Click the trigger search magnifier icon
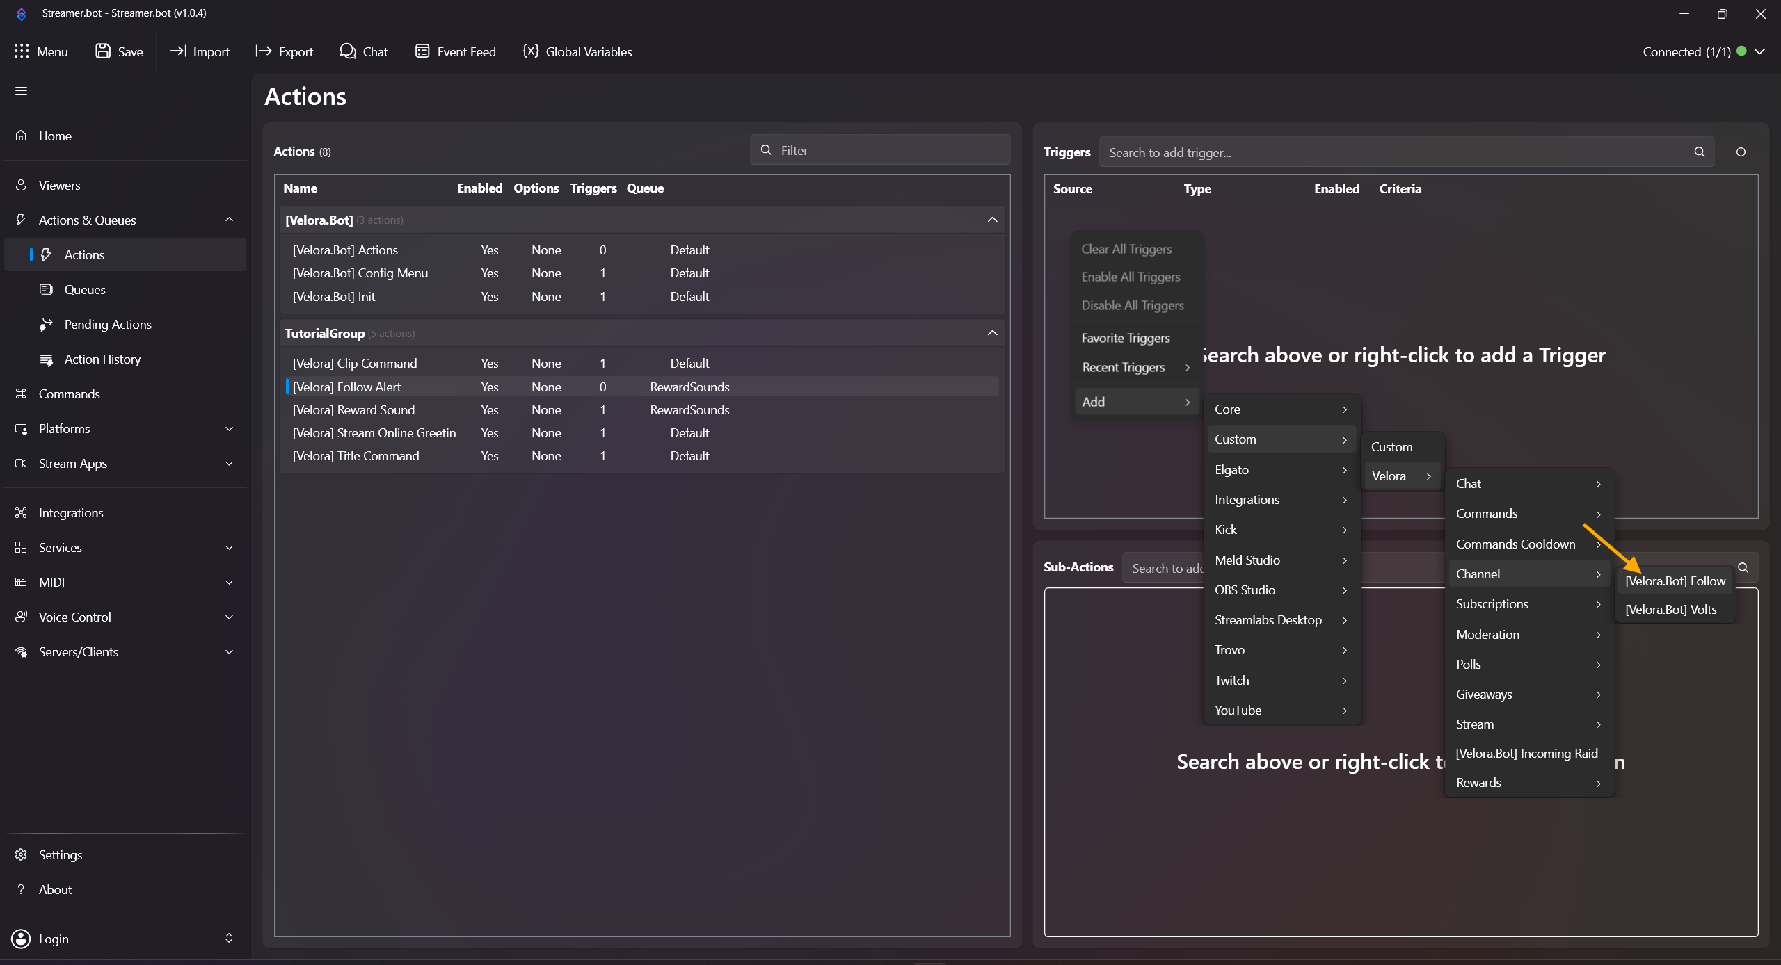Viewport: 1781px width, 965px height. coord(1699,152)
